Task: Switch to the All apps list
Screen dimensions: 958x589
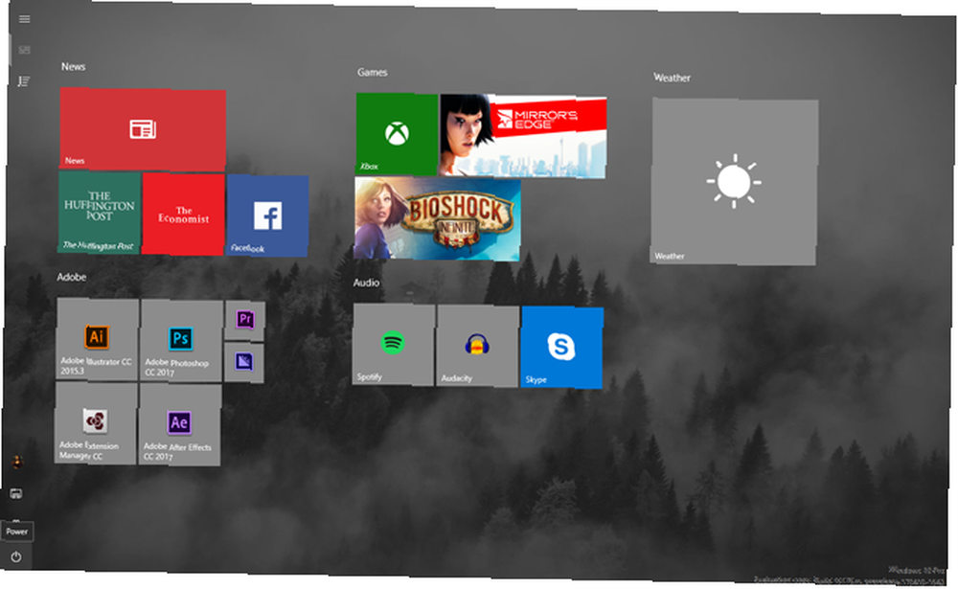Action: 24,80
